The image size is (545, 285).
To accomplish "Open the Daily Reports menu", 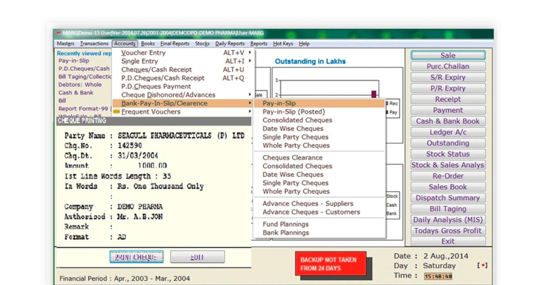I will 230,44.
